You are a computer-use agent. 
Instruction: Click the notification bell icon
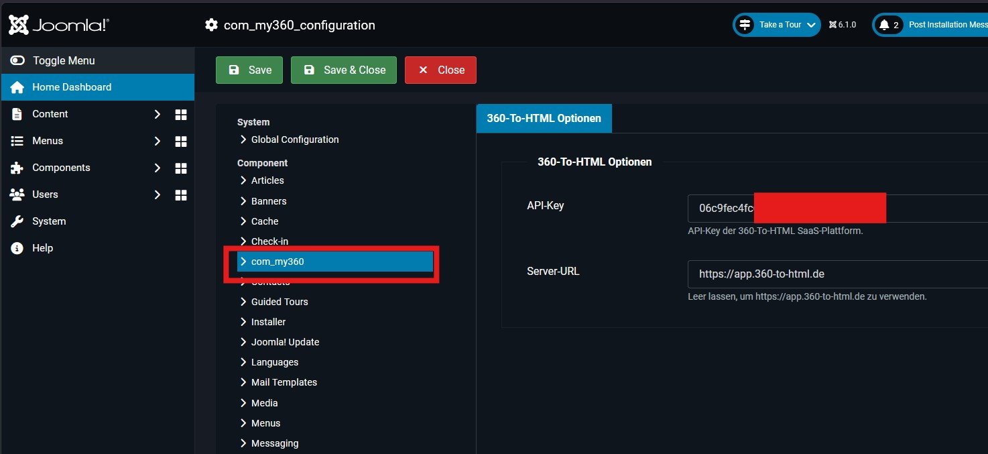coord(884,25)
